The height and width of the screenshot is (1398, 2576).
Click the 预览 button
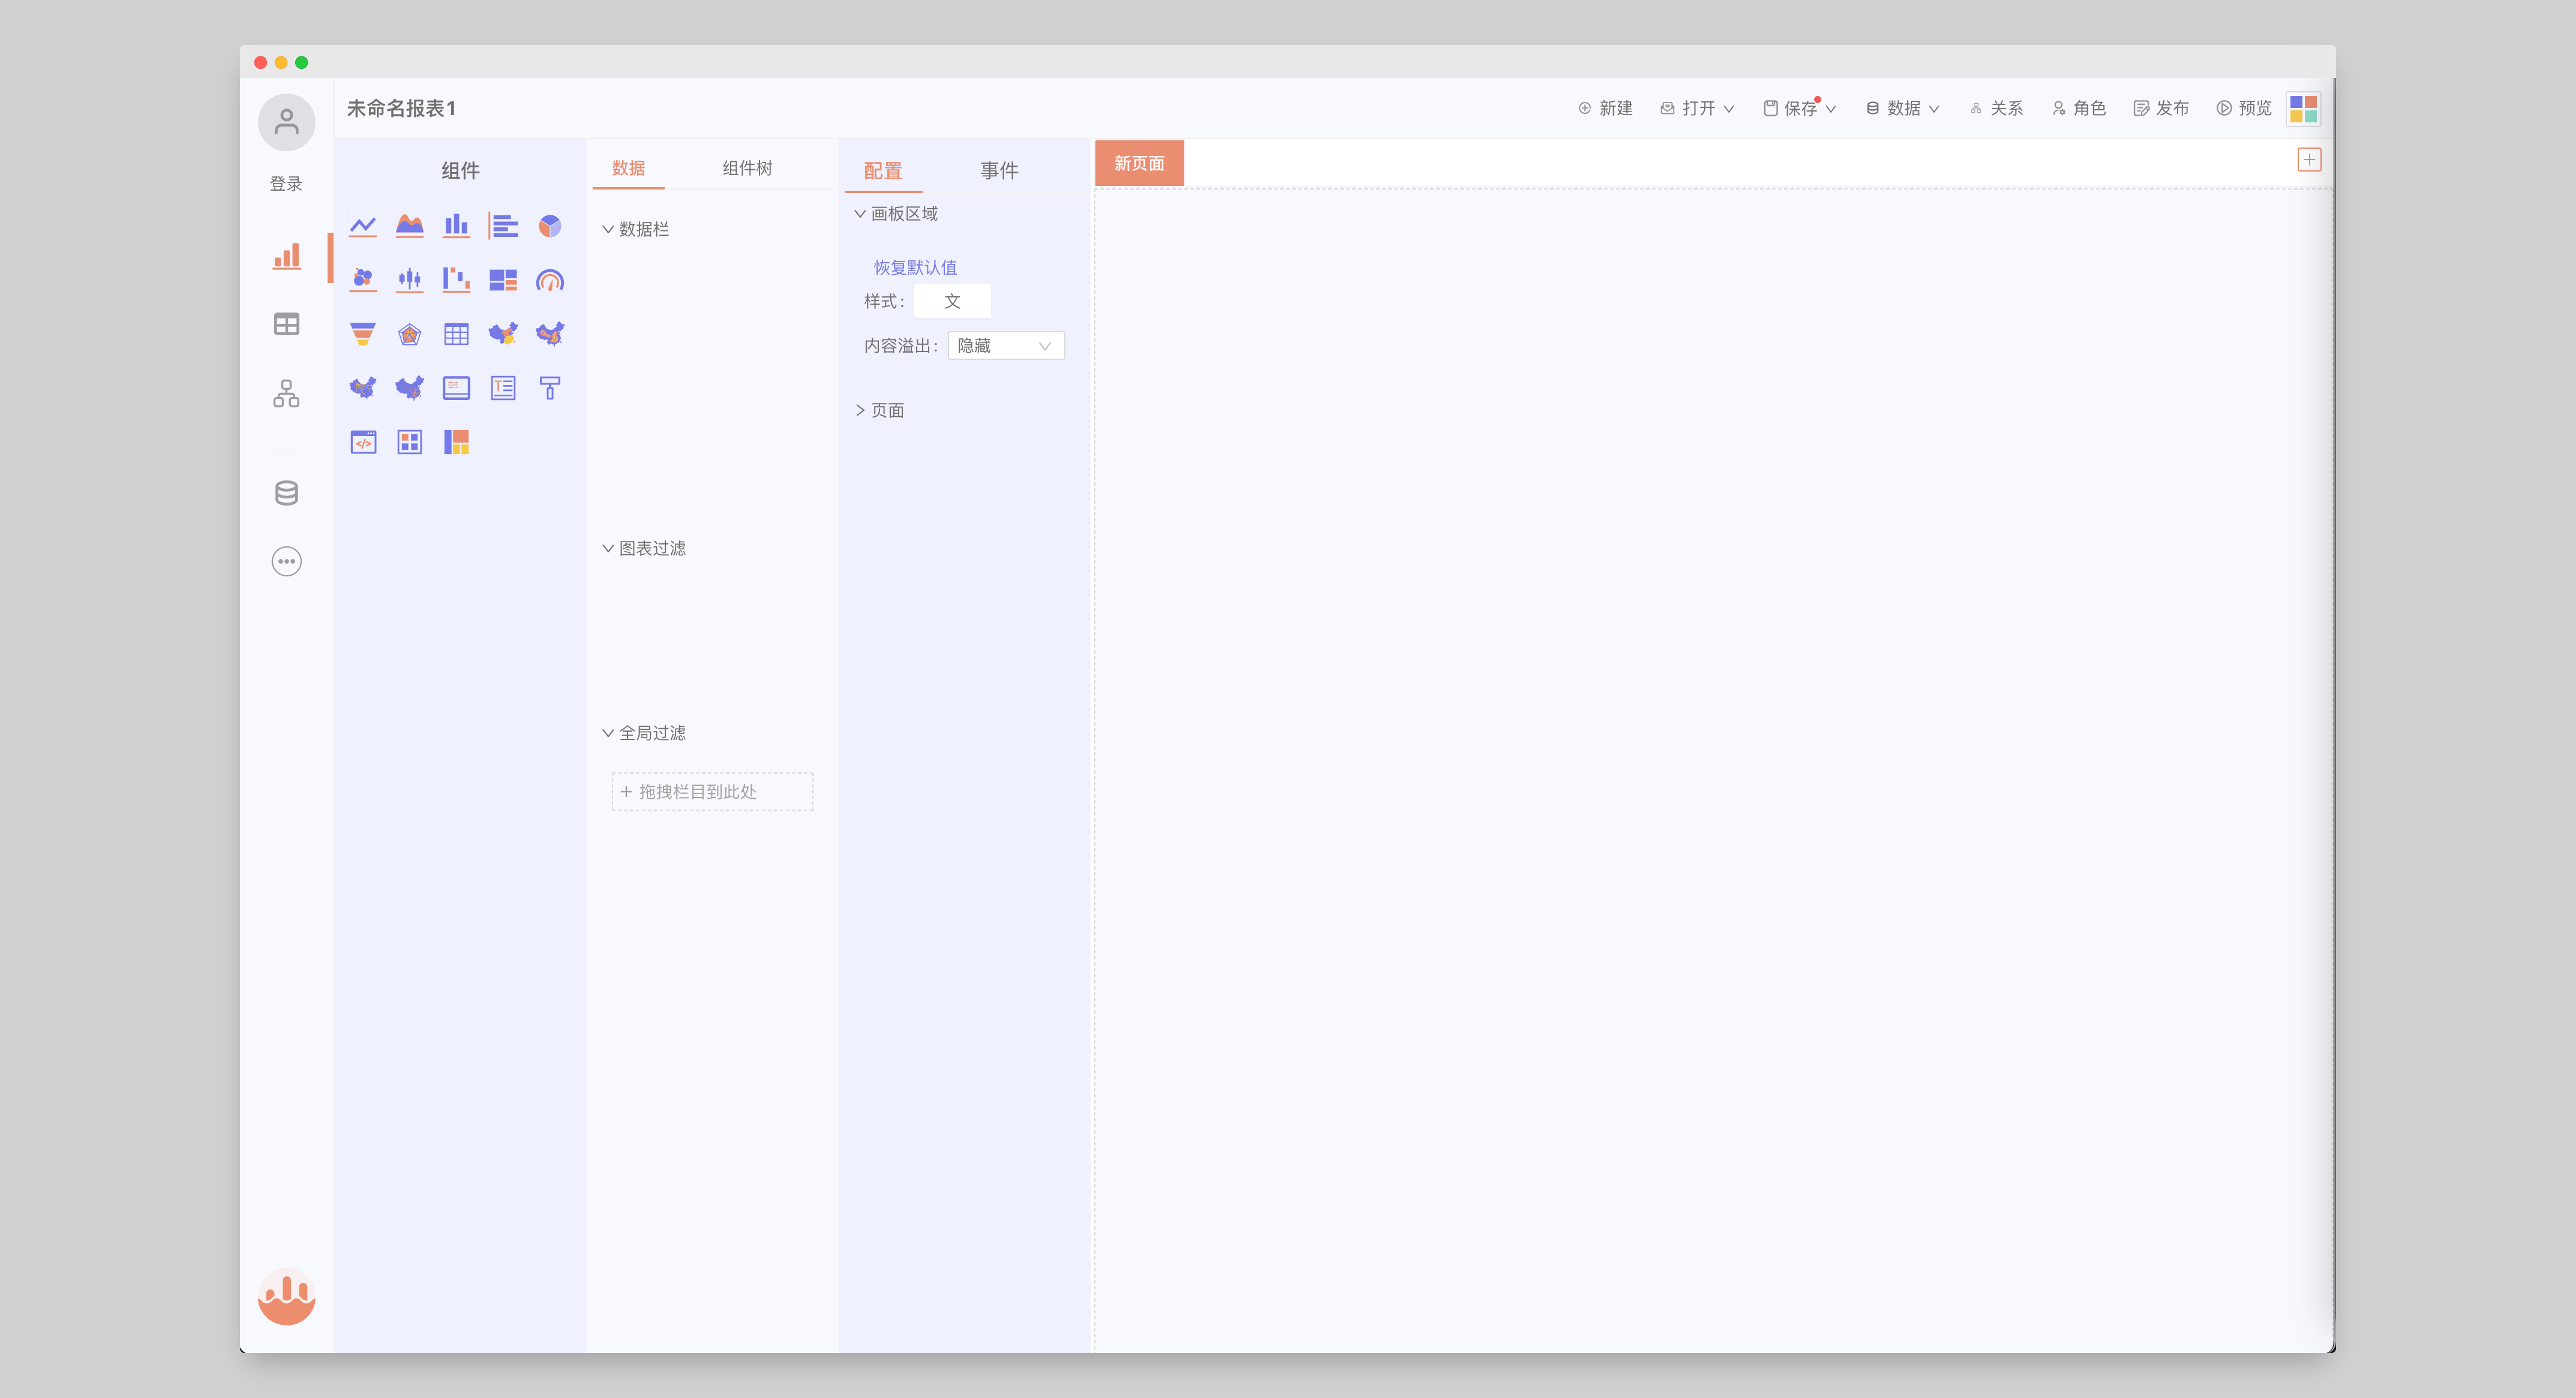pyautogui.click(x=2244, y=108)
